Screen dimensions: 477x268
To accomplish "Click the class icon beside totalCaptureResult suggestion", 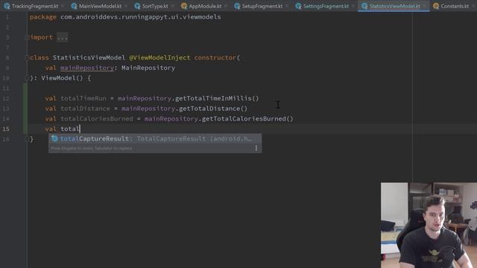I will [54, 138].
